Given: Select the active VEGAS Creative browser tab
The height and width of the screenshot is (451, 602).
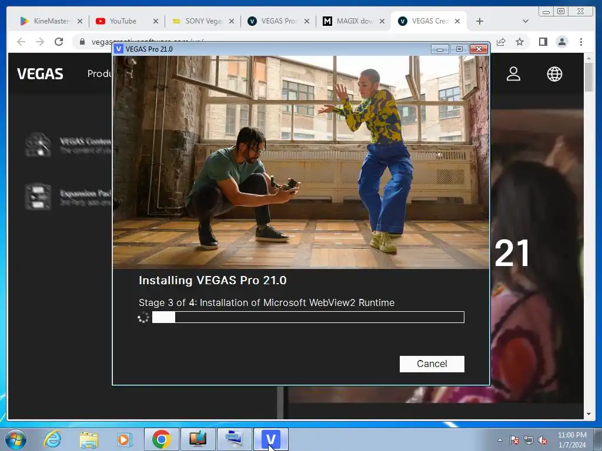Looking at the screenshot, I should coord(429,21).
